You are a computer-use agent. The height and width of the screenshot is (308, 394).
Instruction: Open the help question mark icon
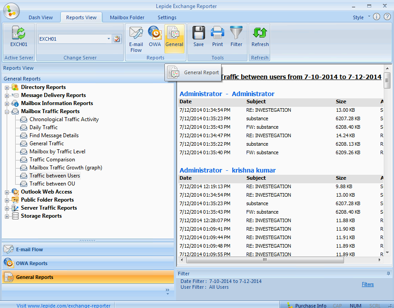coord(387,17)
